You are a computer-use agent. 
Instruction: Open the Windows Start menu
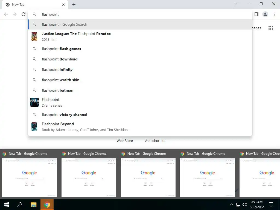pyautogui.click(x=7, y=205)
